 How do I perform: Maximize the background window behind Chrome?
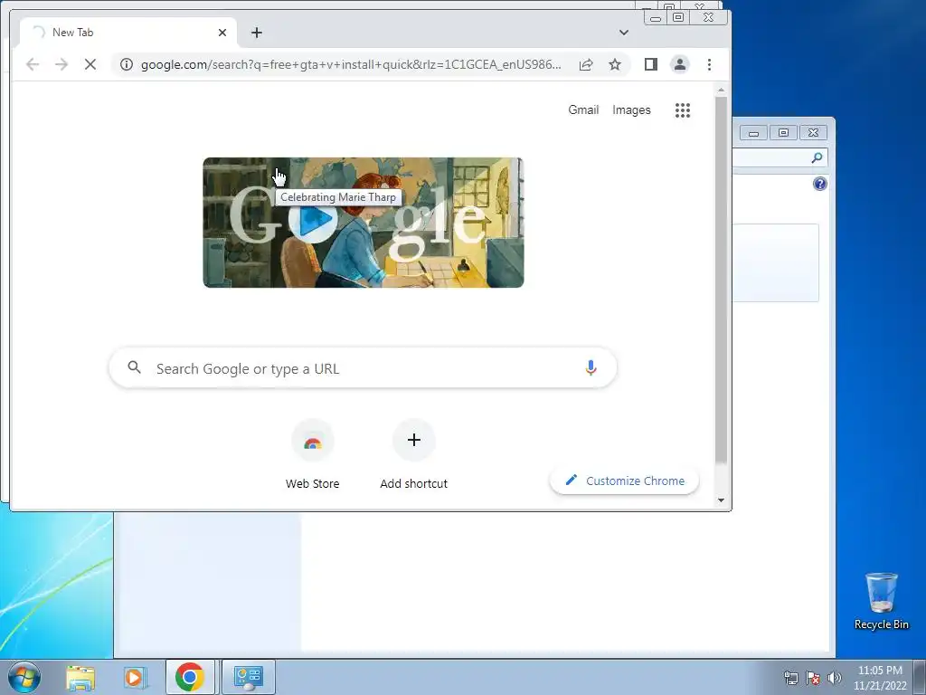tap(783, 132)
